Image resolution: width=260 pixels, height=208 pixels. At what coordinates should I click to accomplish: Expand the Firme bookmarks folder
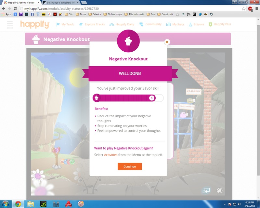(81, 14)
